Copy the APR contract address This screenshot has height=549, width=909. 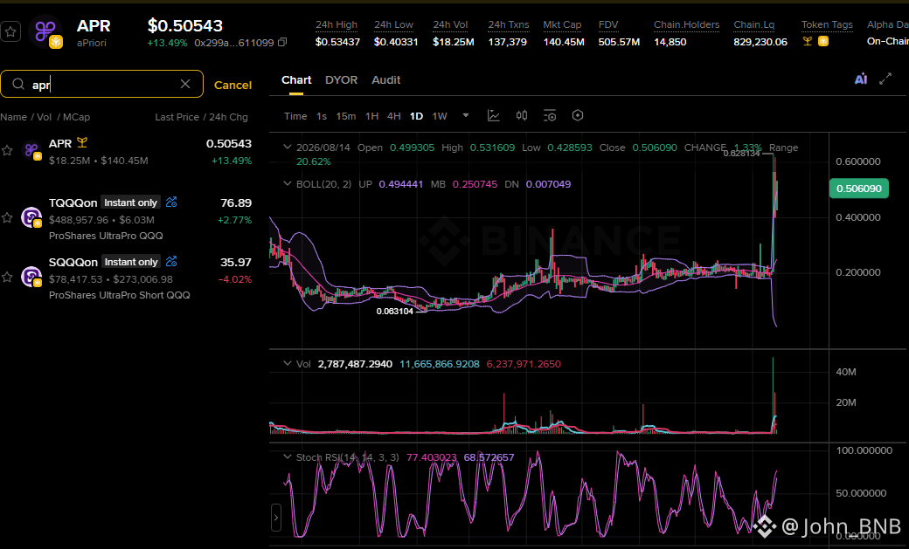point(282,42)
